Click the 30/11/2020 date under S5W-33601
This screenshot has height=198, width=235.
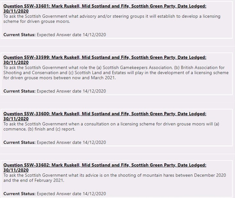tap(16, 11)
